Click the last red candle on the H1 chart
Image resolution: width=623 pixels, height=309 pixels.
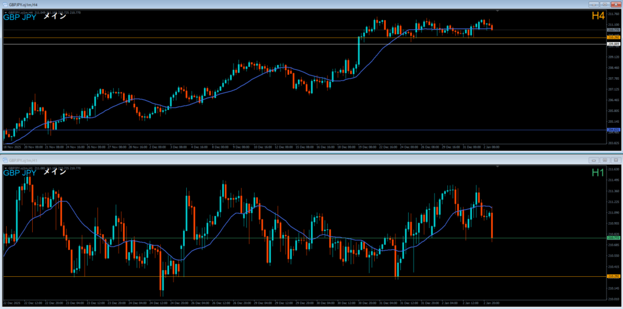(492, 226)
